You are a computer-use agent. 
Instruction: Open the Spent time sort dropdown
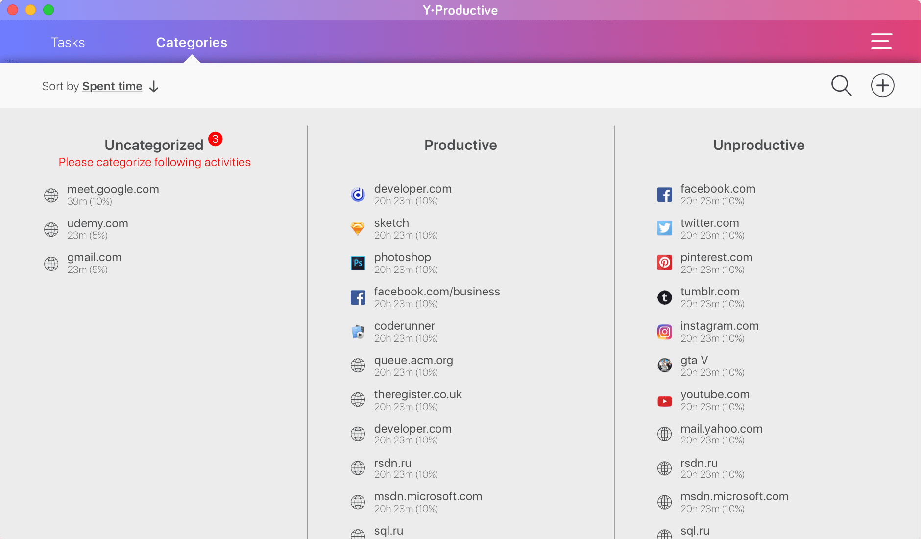(112, 86)
